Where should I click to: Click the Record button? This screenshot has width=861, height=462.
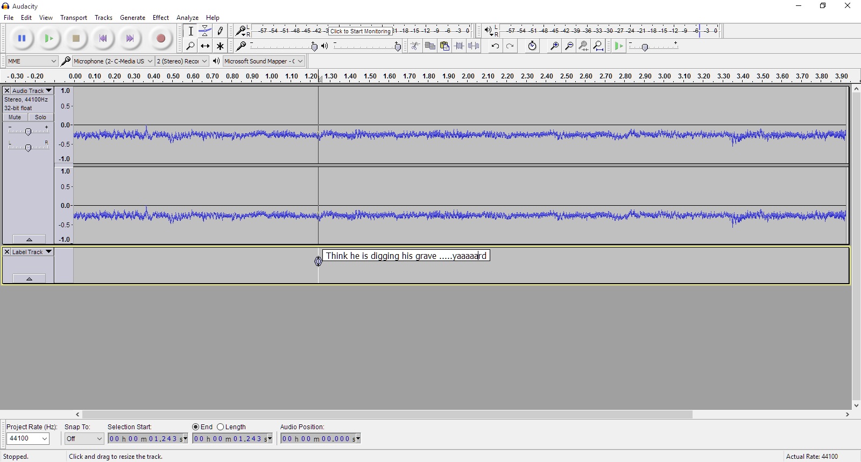click(x=160, y=39)
